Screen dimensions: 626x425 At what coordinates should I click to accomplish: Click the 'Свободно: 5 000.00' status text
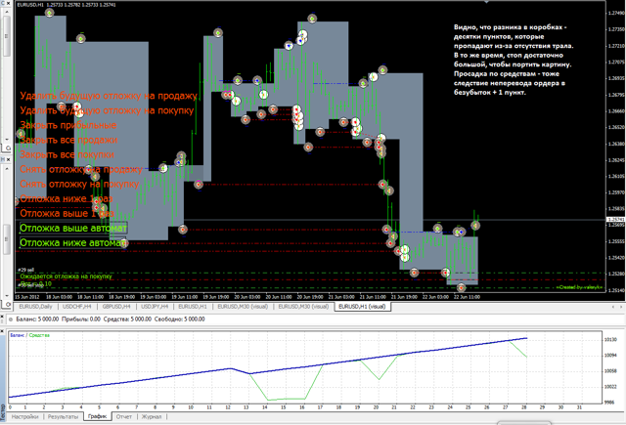pos(180,319)
